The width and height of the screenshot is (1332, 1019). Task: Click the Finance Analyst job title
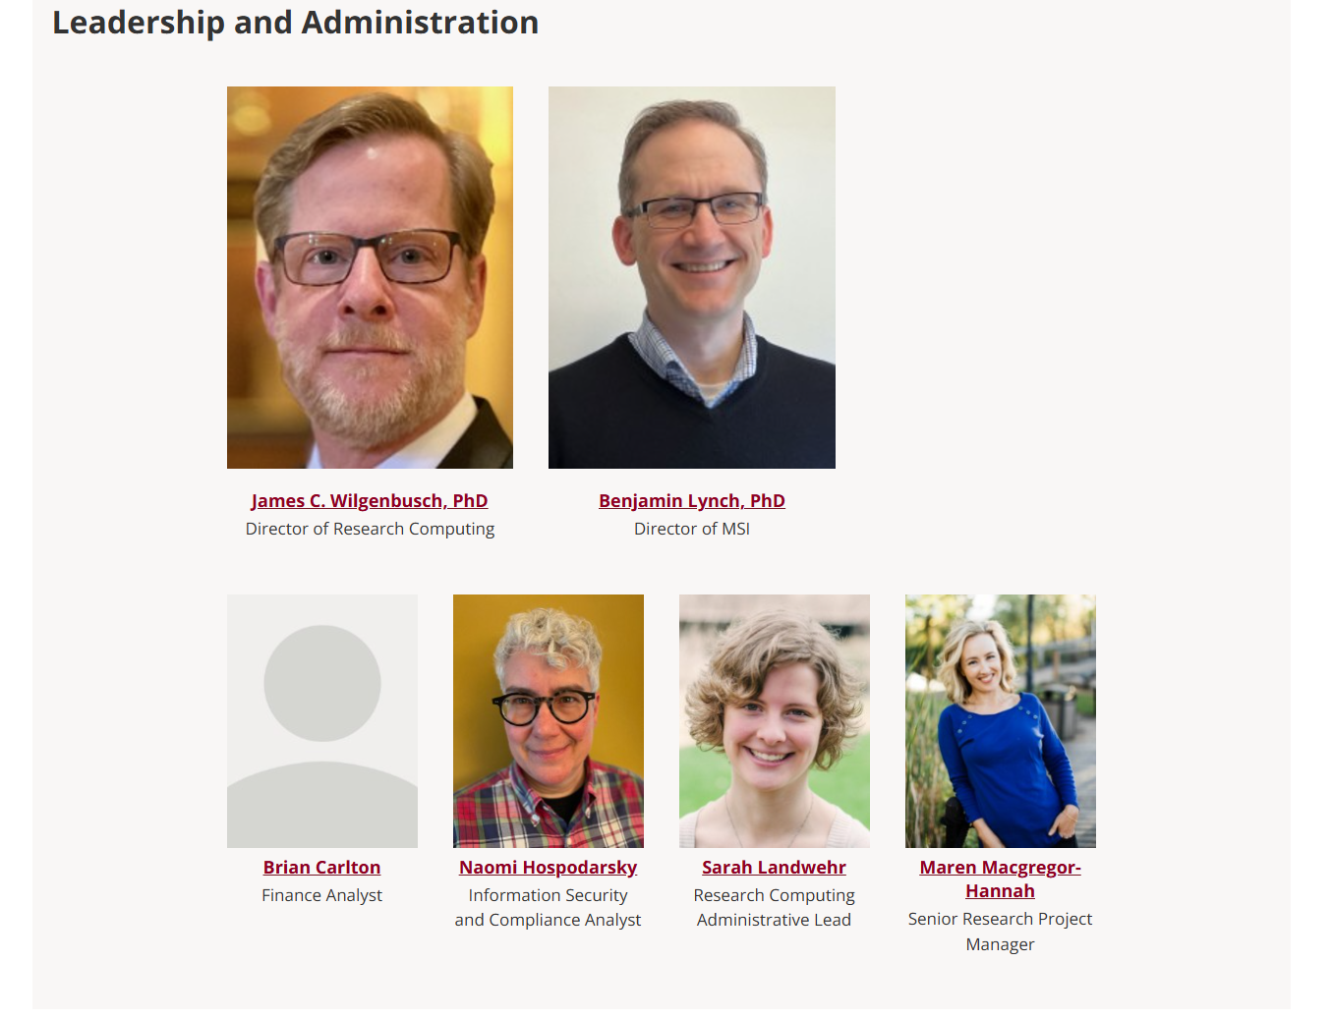pos(321,895)
